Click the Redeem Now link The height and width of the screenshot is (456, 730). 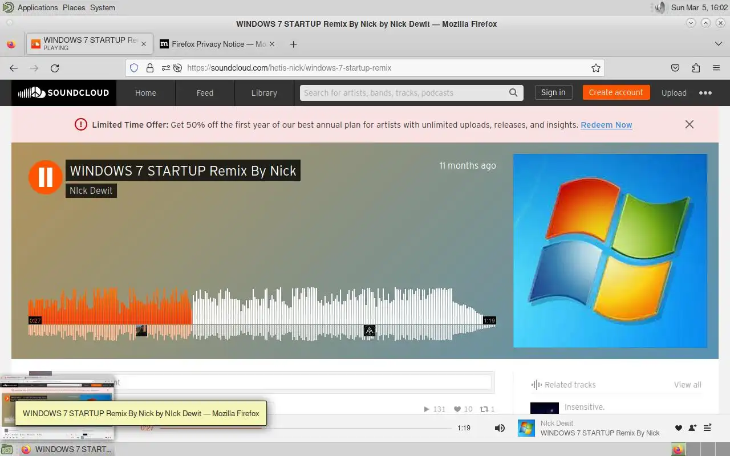click(x=606, y=125)
